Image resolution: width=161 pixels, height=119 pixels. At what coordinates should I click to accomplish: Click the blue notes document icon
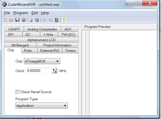click(57, 20)
